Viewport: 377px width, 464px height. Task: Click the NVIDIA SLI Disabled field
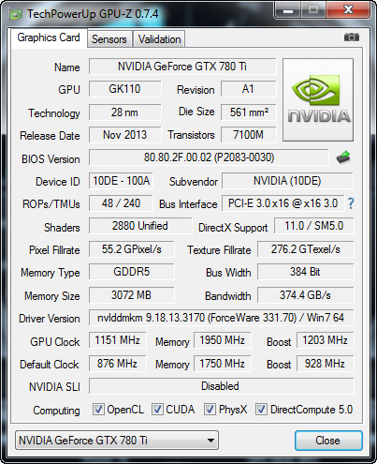(x=222, y=386)
